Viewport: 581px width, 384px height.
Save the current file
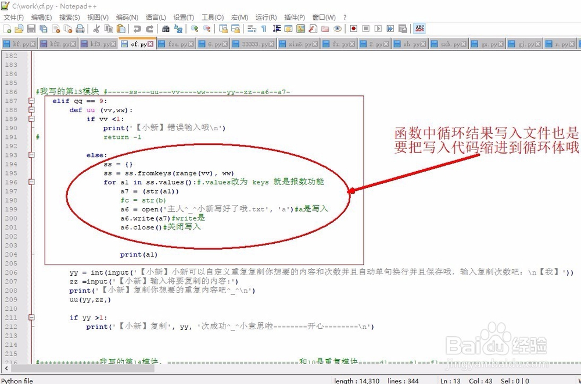(x=30, y=28)
